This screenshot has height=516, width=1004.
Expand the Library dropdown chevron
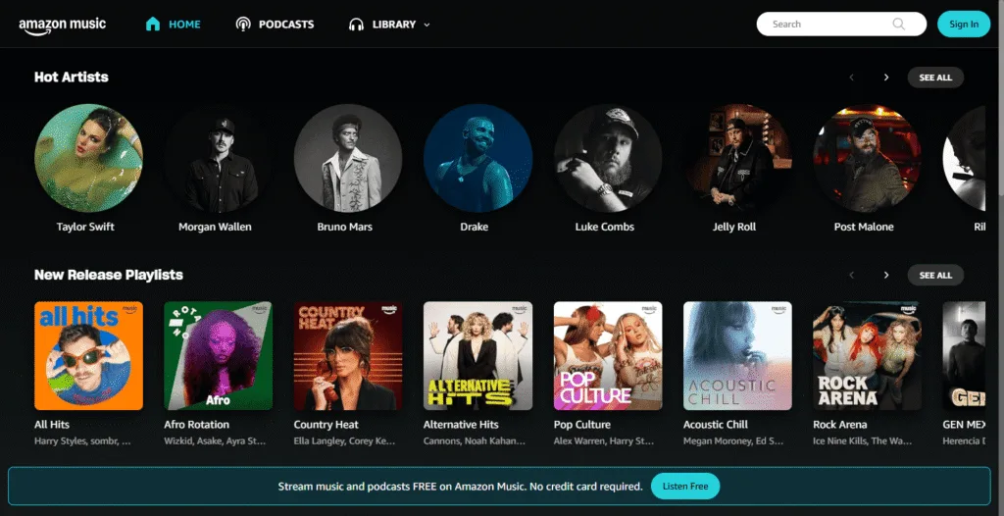pos(427,25)
